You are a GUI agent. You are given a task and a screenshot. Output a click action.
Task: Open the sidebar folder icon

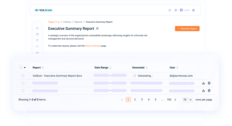(37, 47)
